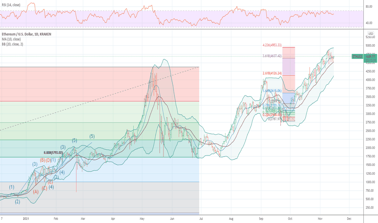Click the Sep label on time axis
This screenshot has width=378, height=223.
coord(261,219)
